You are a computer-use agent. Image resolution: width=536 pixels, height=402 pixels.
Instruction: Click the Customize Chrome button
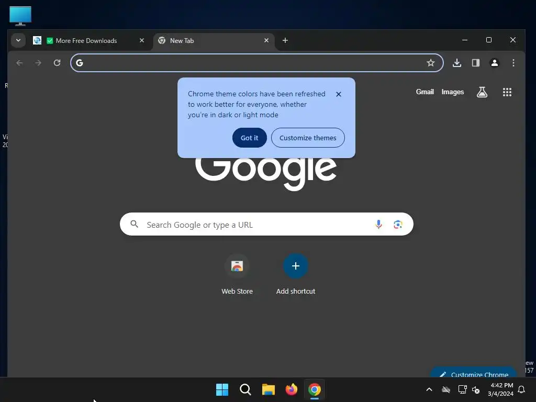474,372
